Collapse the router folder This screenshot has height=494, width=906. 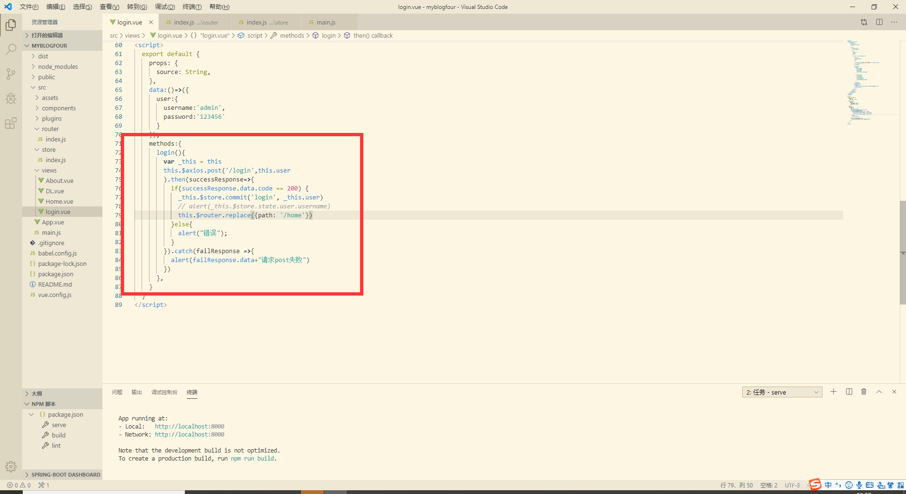click(50, 129)
